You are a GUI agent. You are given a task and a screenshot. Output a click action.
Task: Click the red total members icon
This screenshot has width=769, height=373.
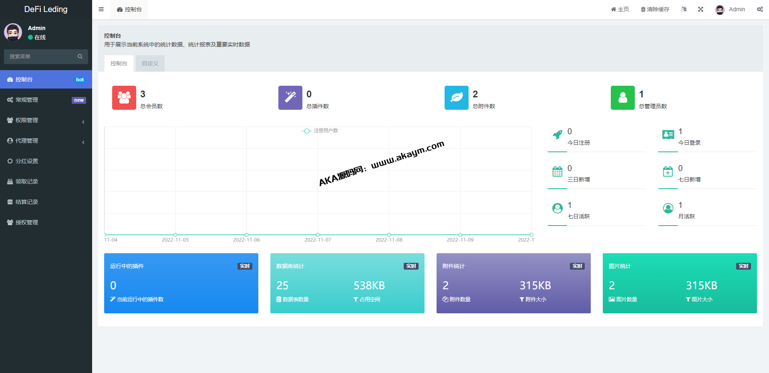point(124,98)
